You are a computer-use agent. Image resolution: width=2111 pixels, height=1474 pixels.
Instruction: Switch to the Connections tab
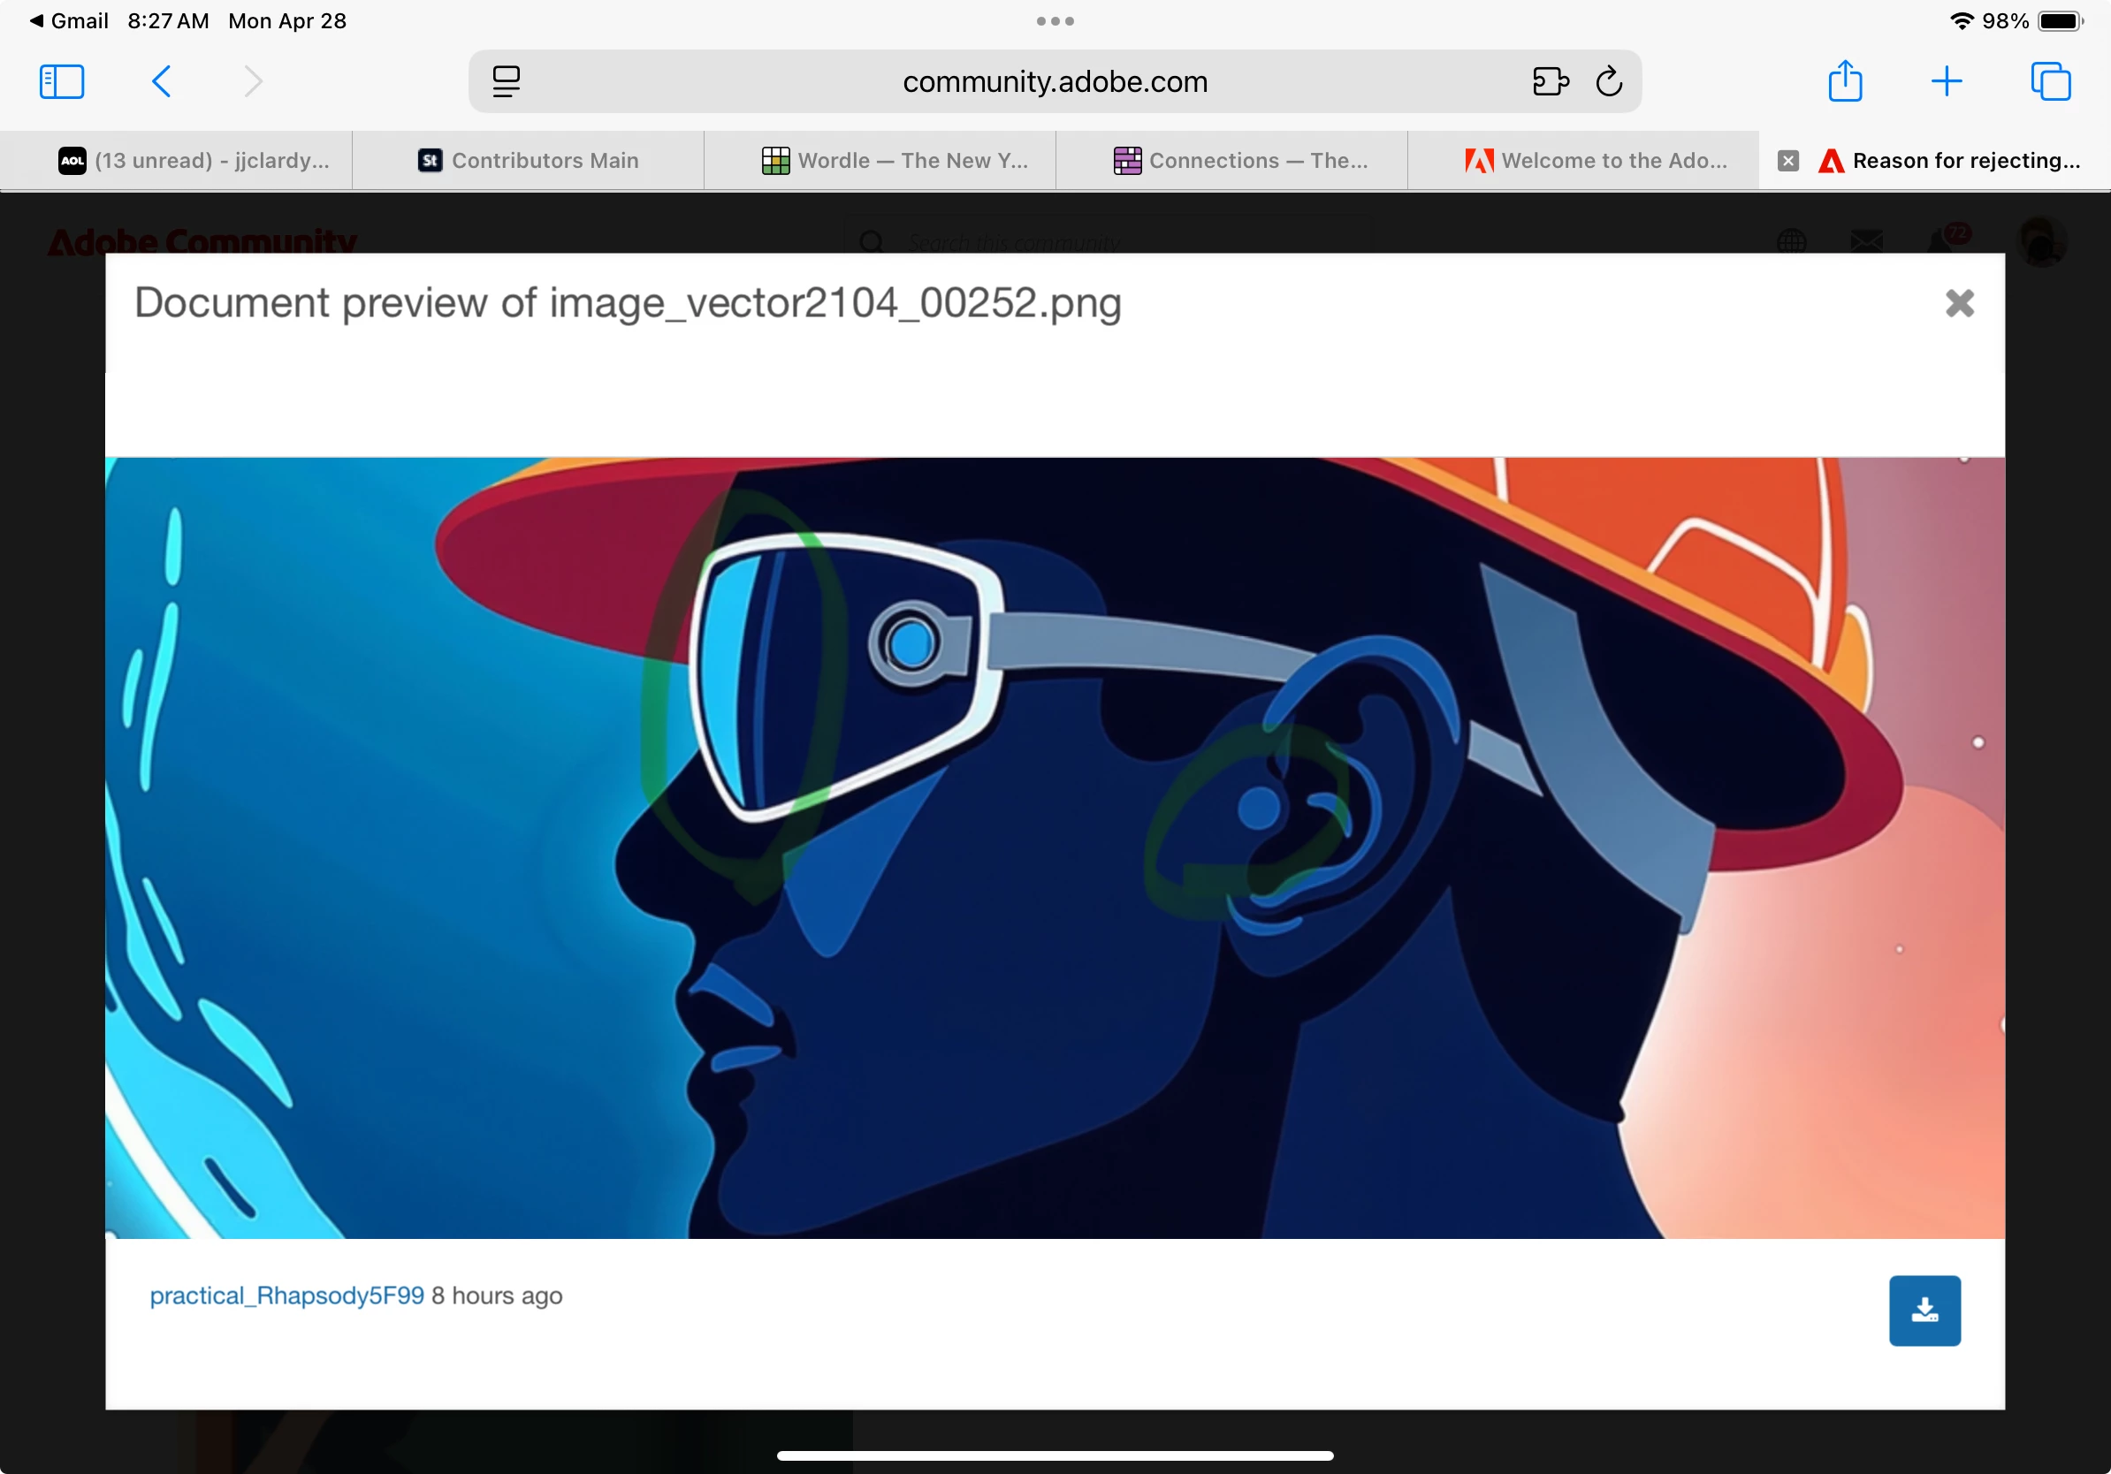point(1241,161)
